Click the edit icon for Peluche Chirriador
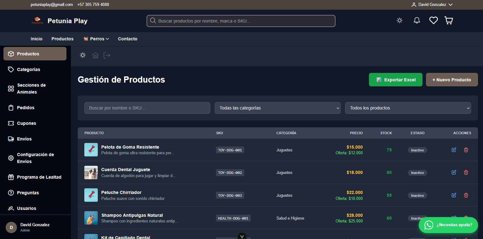Image resolution: width=483 pixels, height=239 pixels. click(454, 195)
